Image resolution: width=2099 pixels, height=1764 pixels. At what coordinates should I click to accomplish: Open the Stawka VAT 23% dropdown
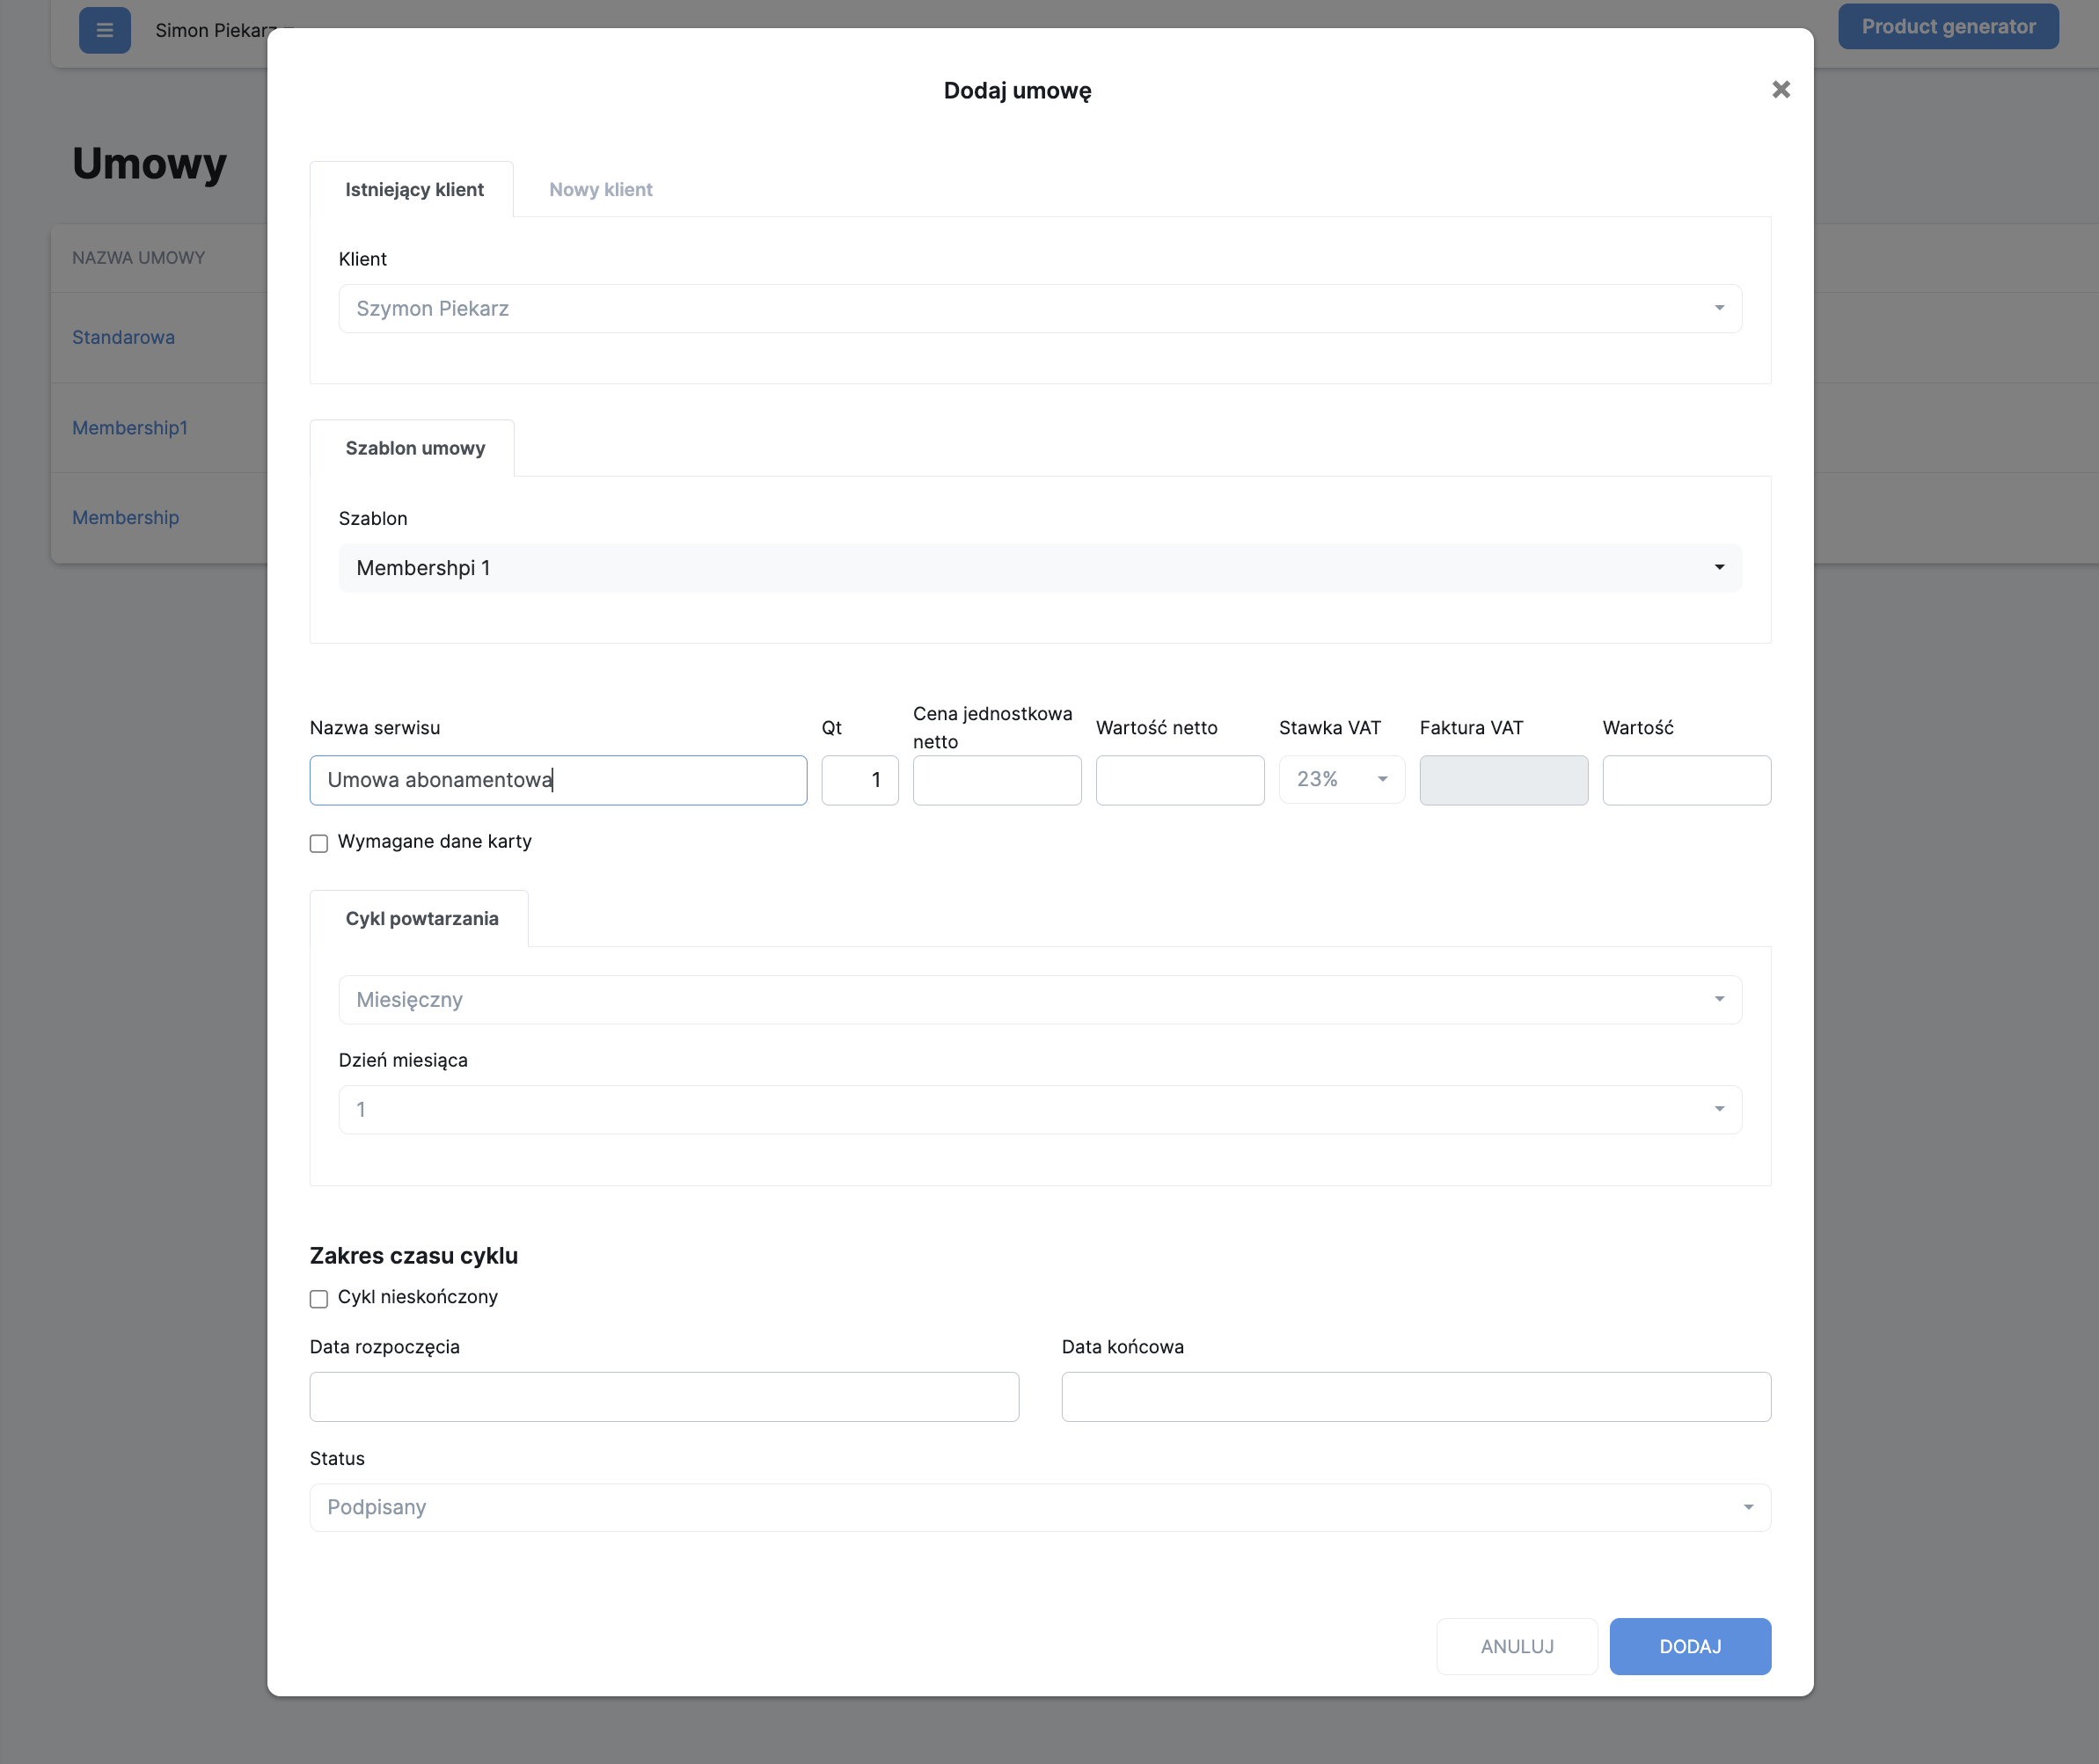1380,779
